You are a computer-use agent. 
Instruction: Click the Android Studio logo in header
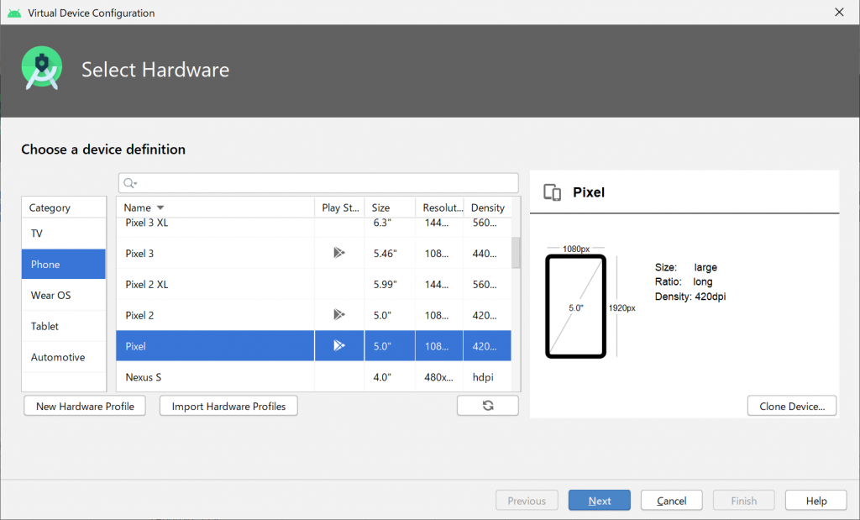point(41,69)
